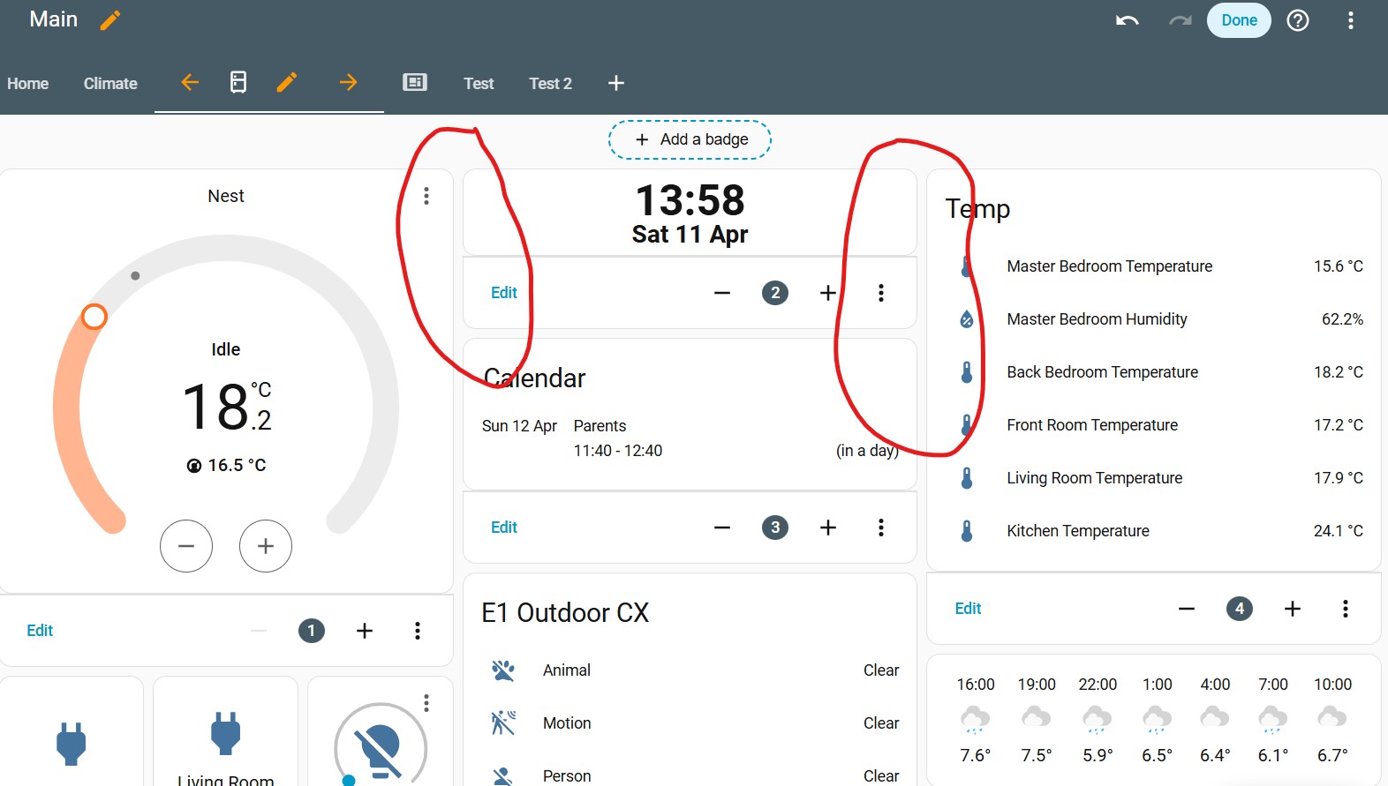This screenshot has width=1388, height=786.
Task: Switch to the Climate tab
Action: point(110,84)
